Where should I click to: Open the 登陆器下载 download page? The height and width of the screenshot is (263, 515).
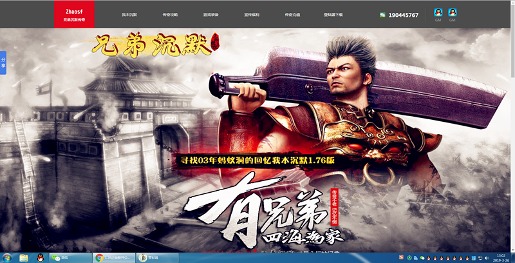333,15
